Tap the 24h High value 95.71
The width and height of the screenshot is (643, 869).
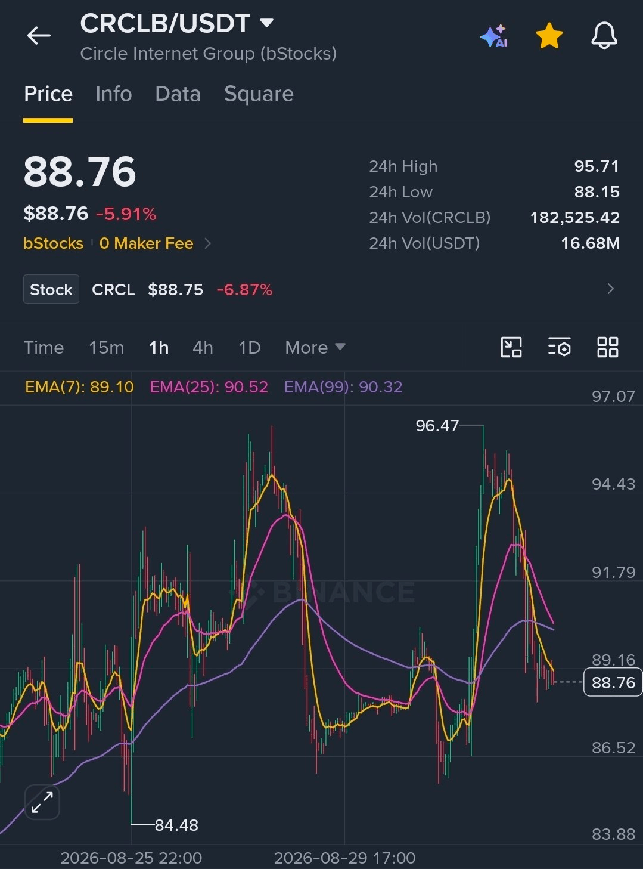click(x=597, y=166)
